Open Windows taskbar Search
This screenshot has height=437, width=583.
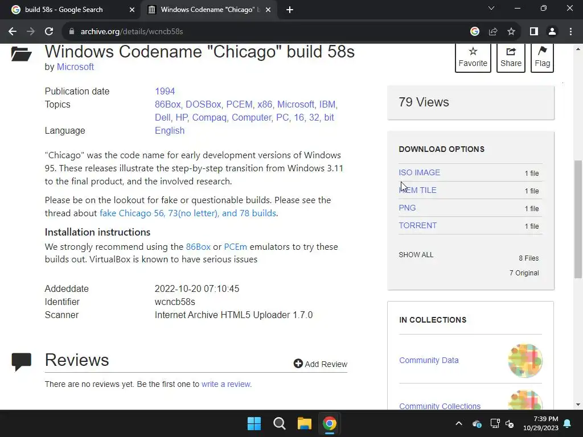pyautogui.click(x=279, y=423)
